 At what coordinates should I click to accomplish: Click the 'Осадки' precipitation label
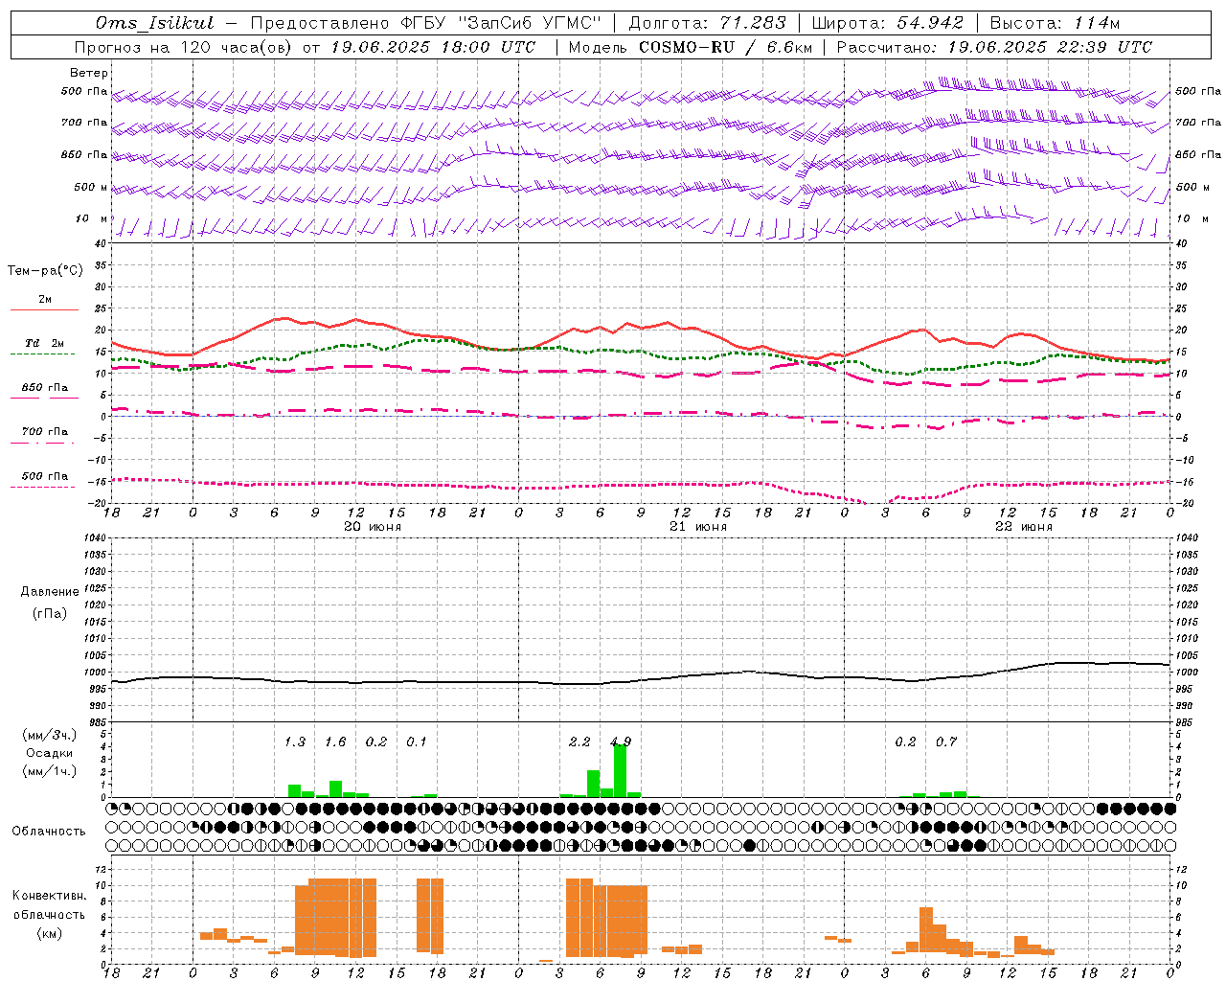pos(50,753)
